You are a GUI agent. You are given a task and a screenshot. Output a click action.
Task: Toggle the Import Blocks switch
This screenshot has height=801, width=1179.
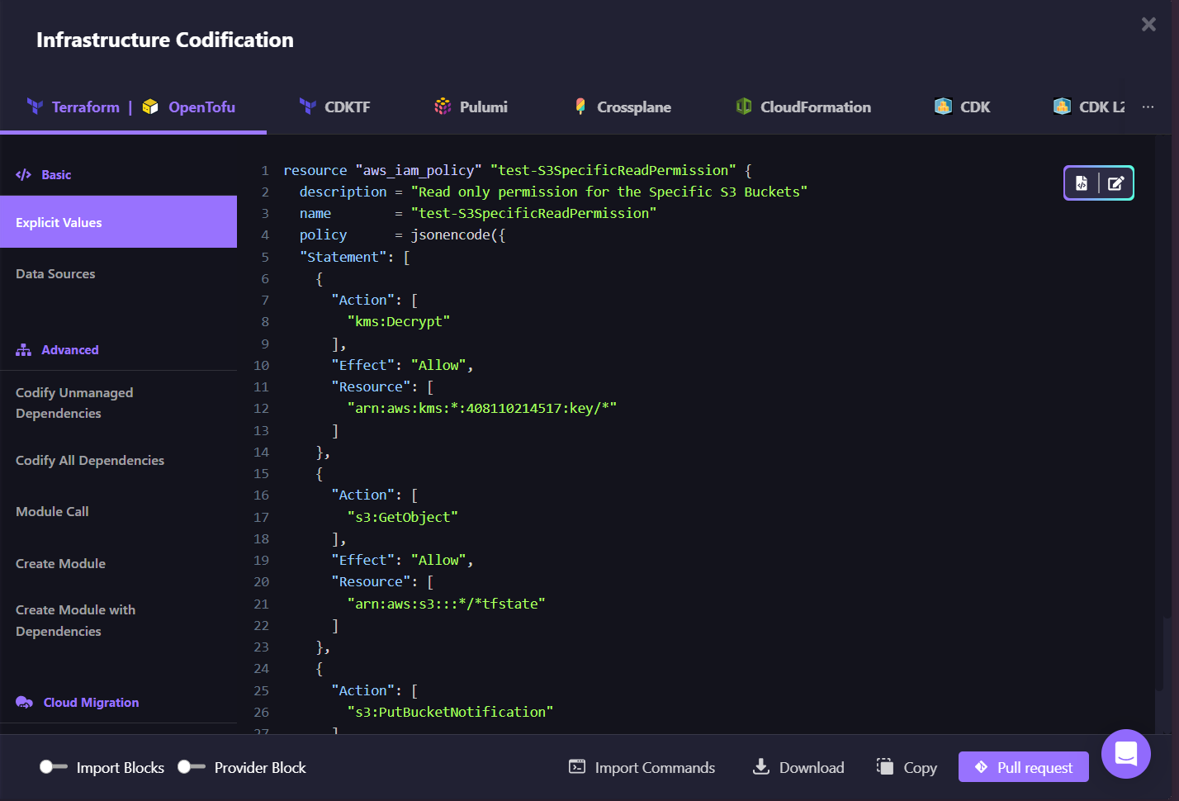pos(54,767)
